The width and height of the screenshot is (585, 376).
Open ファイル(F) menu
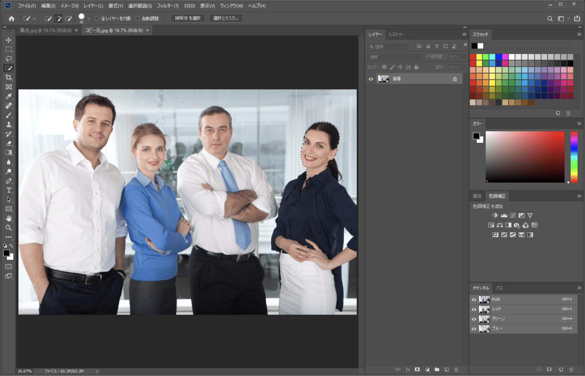coord(27,6)
